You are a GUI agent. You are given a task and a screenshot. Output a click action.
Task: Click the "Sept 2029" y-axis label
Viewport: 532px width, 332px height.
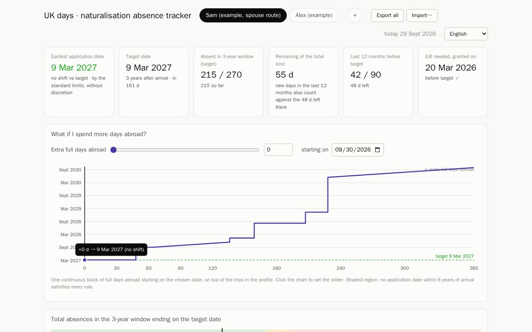pyautogui.click(x=70, y=195)
